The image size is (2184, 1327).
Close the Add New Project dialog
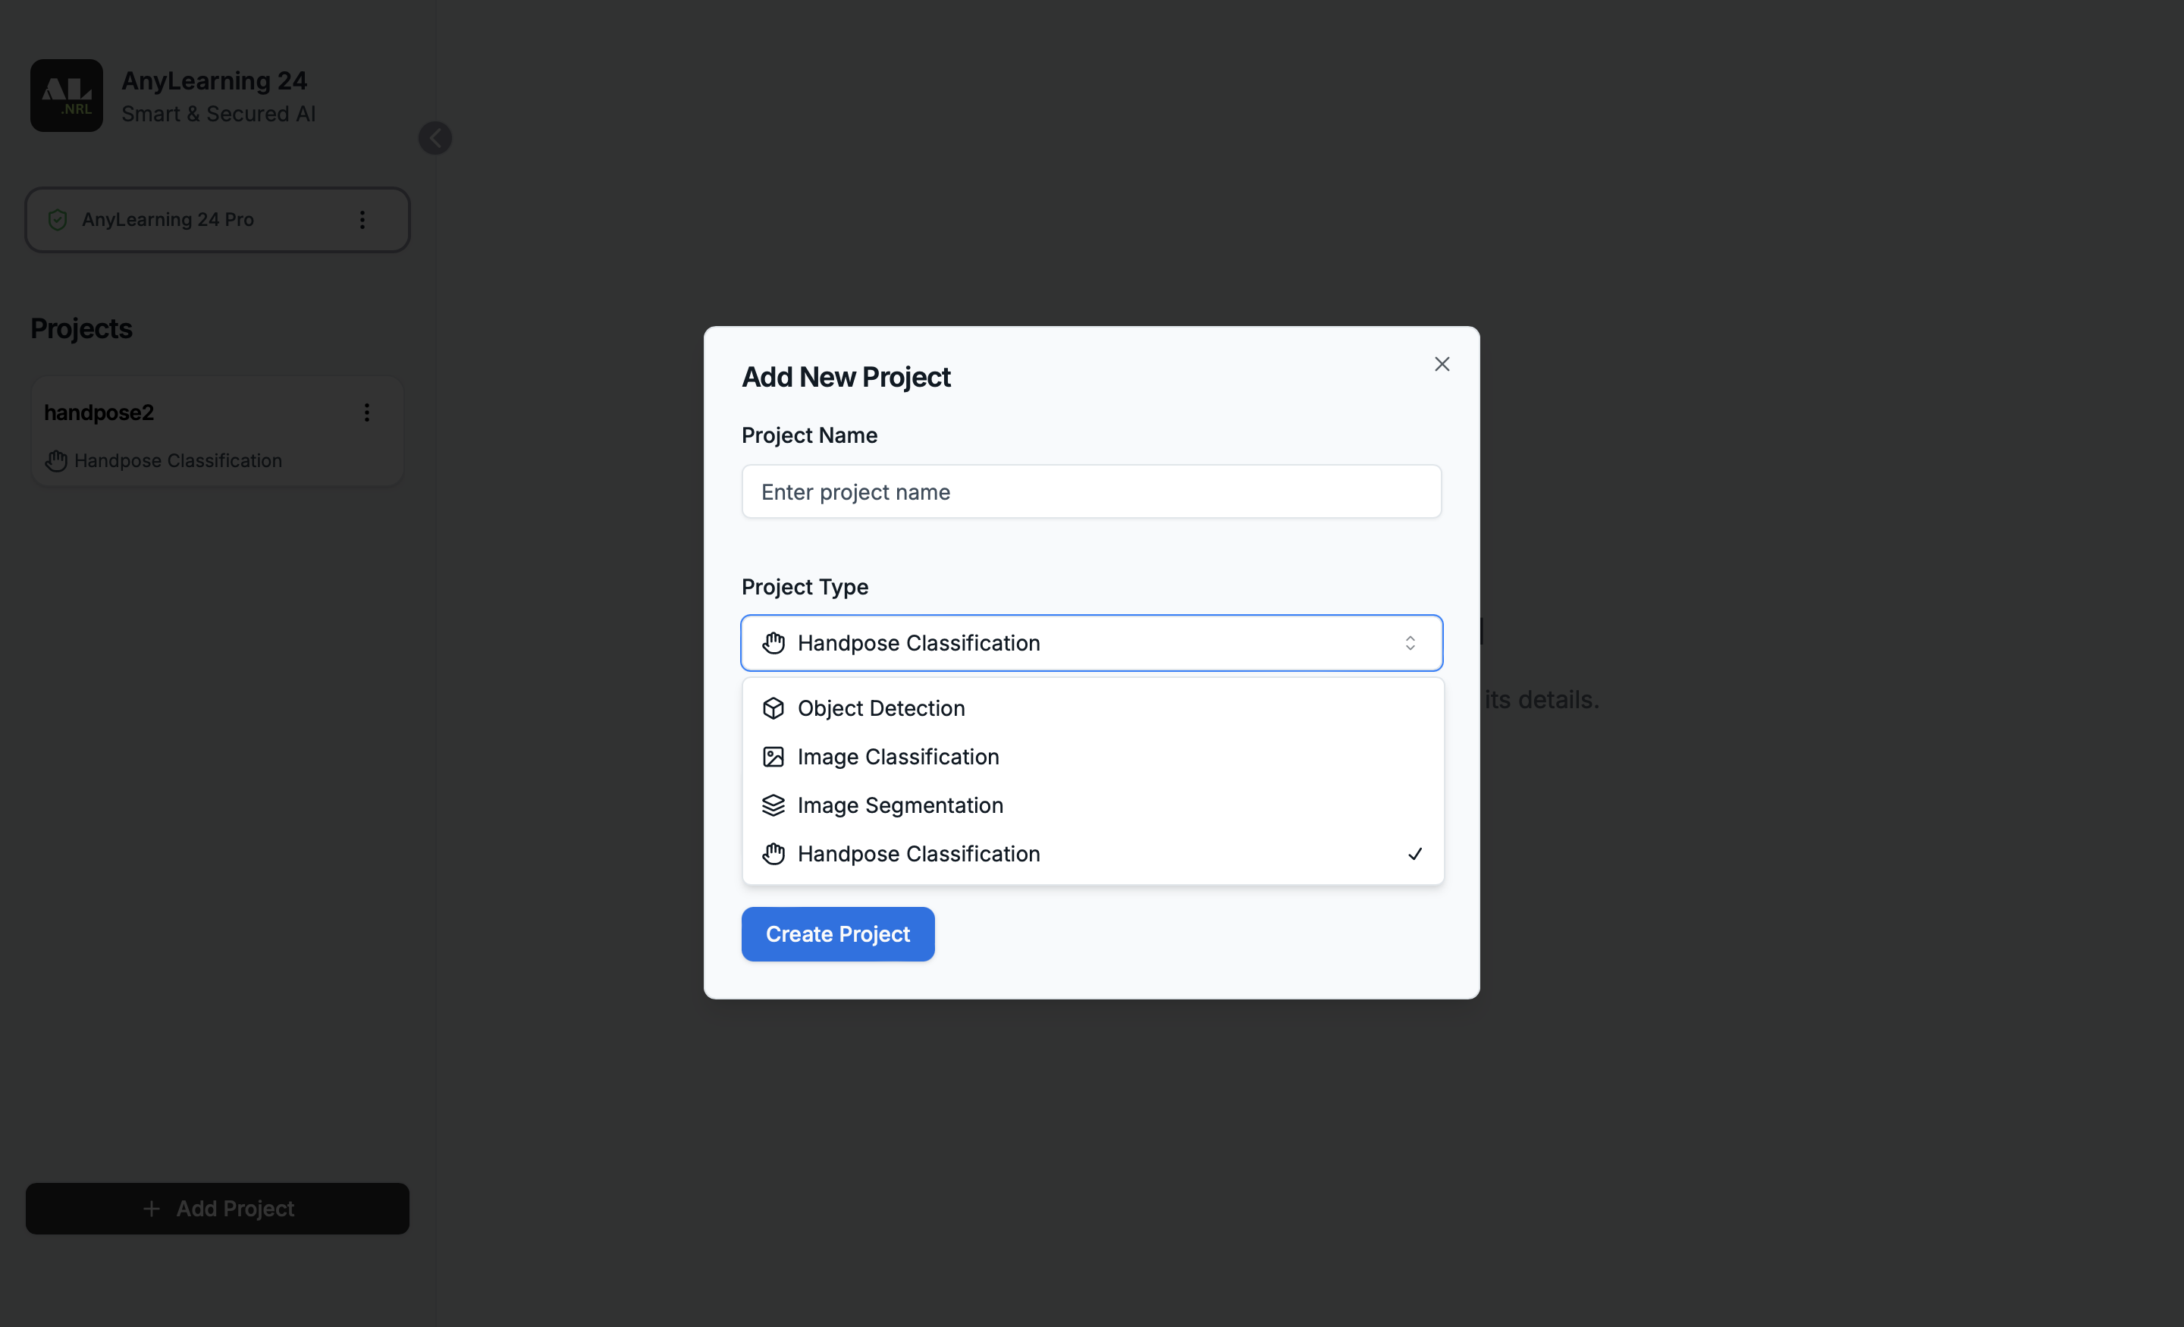1442,363
